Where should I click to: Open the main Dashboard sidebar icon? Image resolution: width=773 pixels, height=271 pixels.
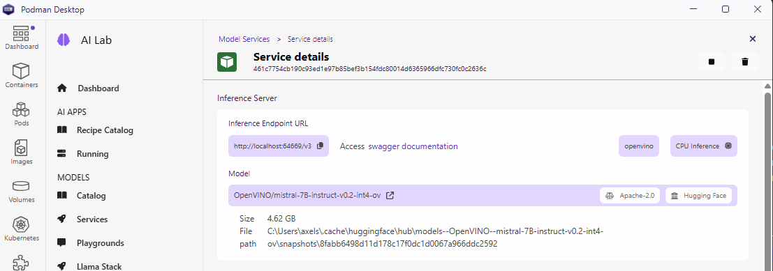click(22, 37)
